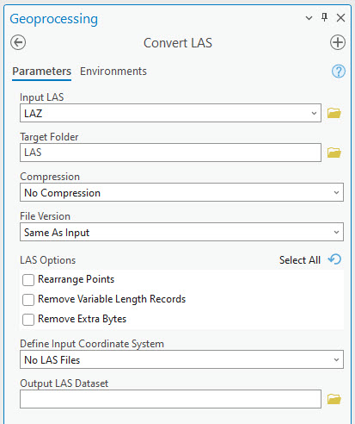Screen dimensions: 355x424
Task: Open the tool help question-mark icon
Action: [x=339, y=72]
